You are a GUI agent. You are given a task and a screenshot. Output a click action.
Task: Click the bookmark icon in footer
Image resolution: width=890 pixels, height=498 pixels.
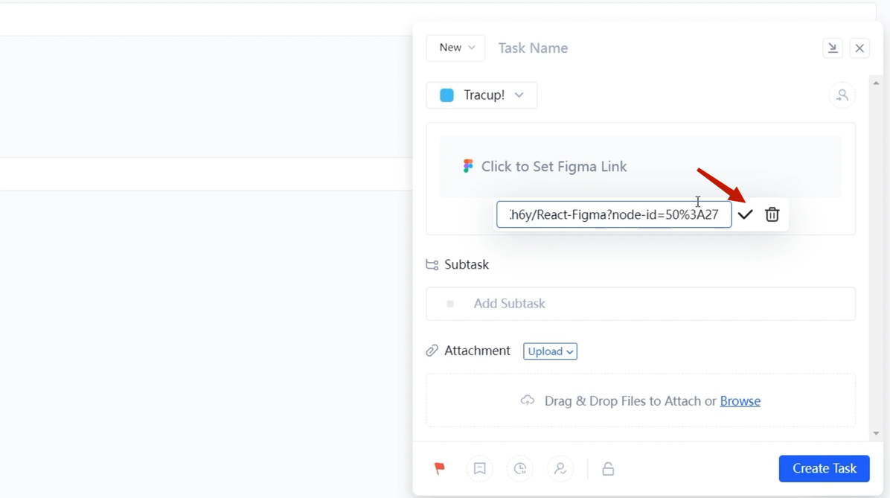[480, 468]
